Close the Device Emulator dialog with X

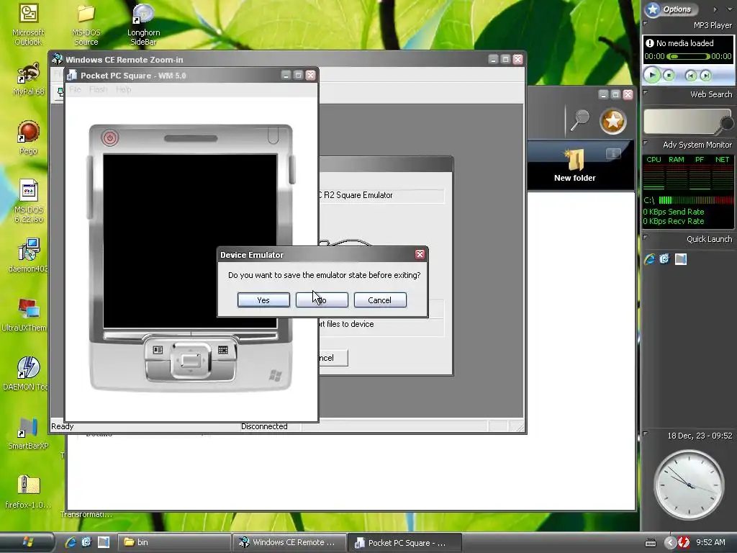coord(420,254)
